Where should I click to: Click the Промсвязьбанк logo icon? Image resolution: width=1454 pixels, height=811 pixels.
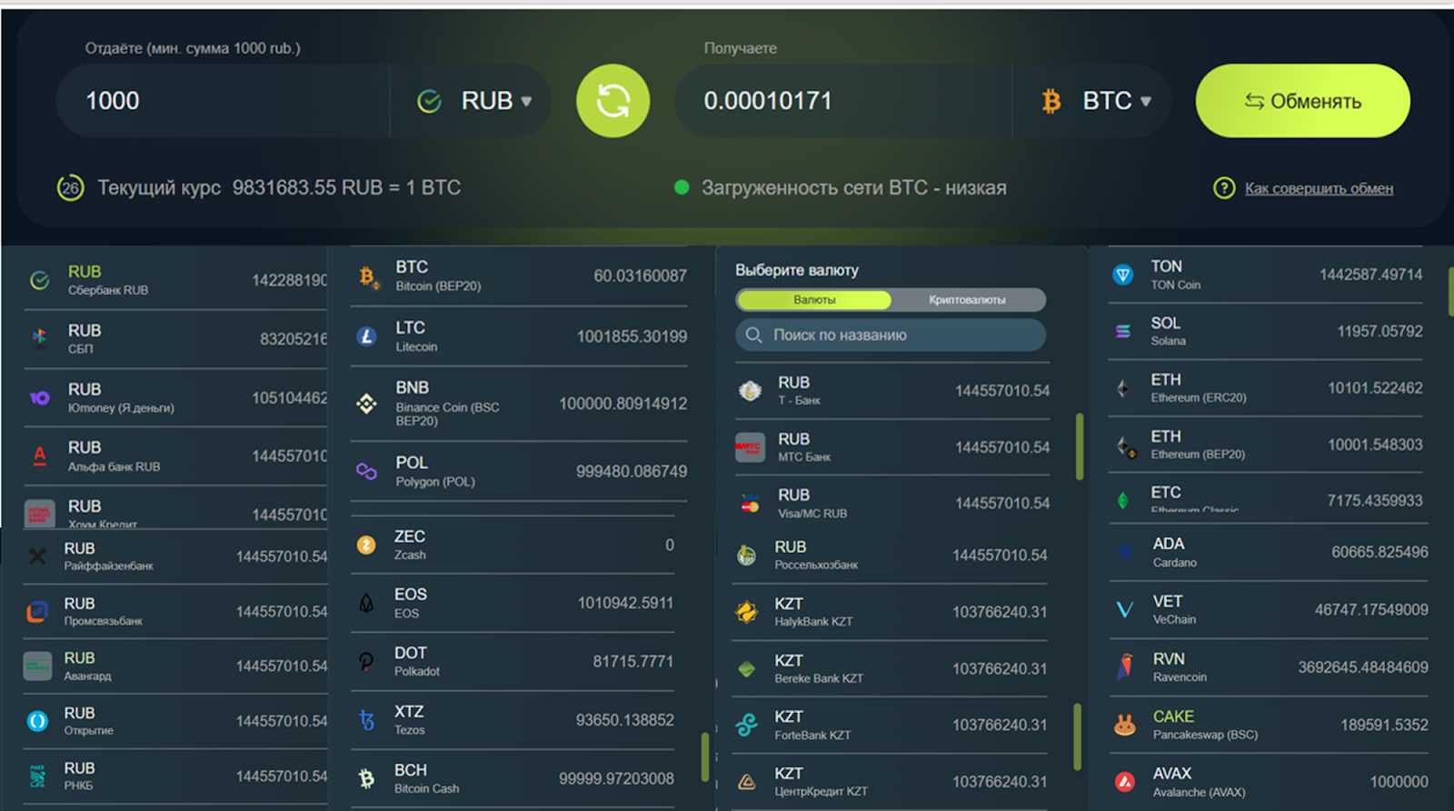pyautogui.click(x=37, y=612)
